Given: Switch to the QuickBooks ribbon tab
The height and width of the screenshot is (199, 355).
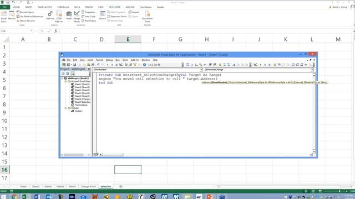Looking at the screenshot, I should pos(145,7).
